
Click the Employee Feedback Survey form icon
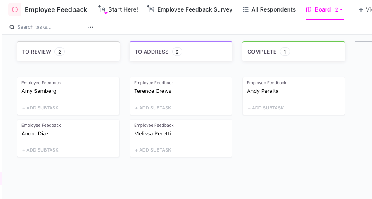(151, 9)
